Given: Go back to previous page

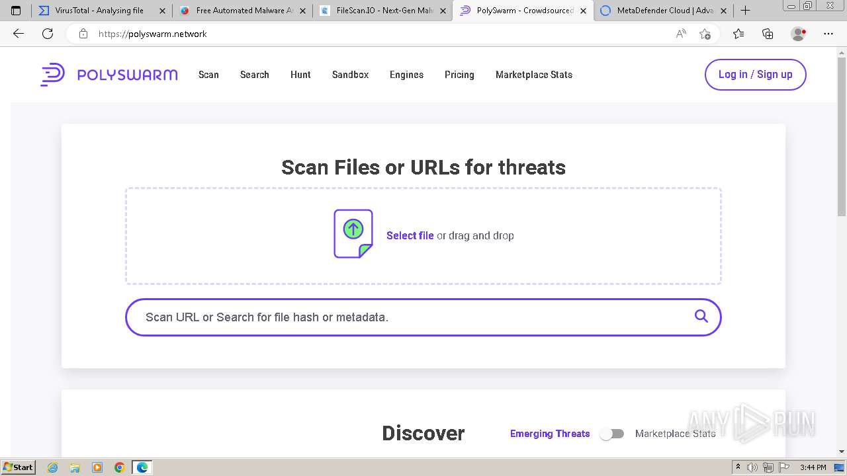Looking at the screenshot, I should point(19,34).
